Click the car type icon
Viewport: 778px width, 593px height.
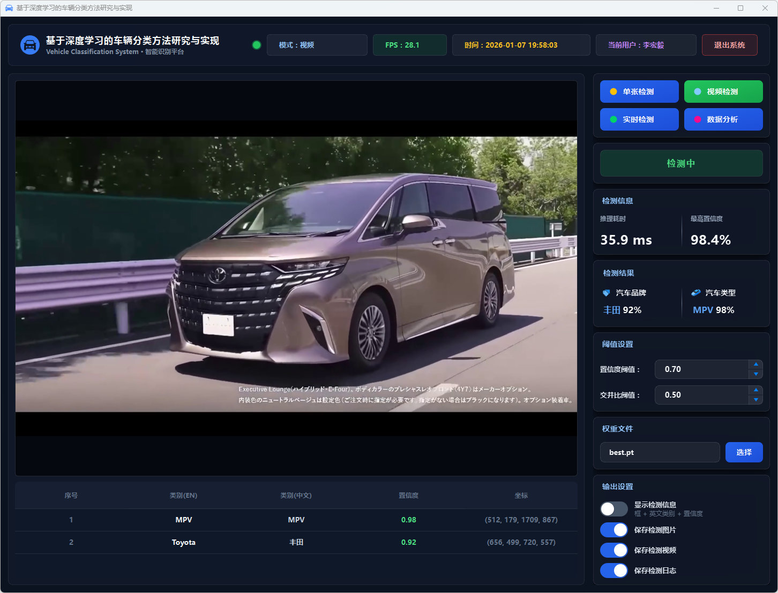pyautogui.click(x=696, y=293)
